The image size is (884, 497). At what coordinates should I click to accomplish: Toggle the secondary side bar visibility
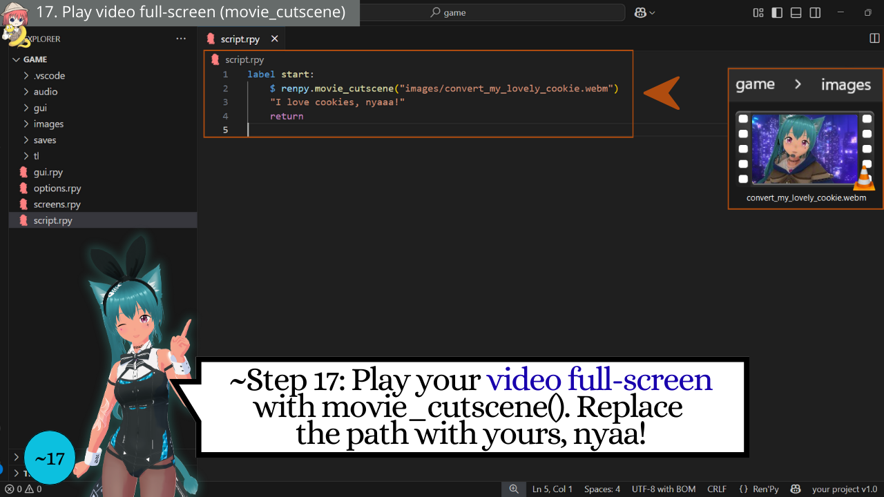pos(815,12)
